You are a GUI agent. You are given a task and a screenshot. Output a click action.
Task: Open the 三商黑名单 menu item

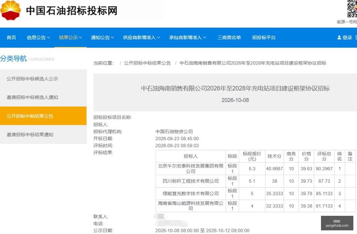pos(229,38)
